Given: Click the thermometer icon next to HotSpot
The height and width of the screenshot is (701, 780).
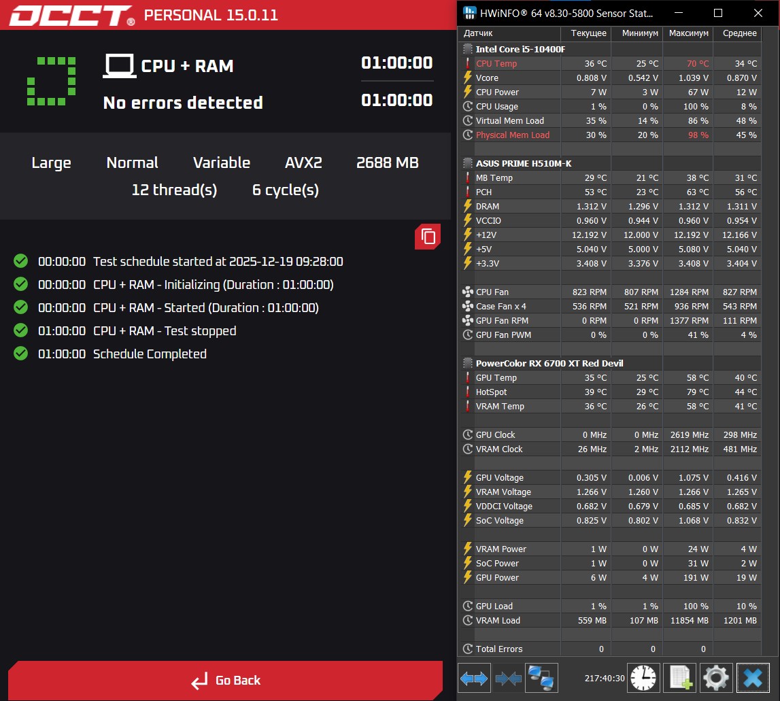Looking at the screenshot, I should pos(468,392).
